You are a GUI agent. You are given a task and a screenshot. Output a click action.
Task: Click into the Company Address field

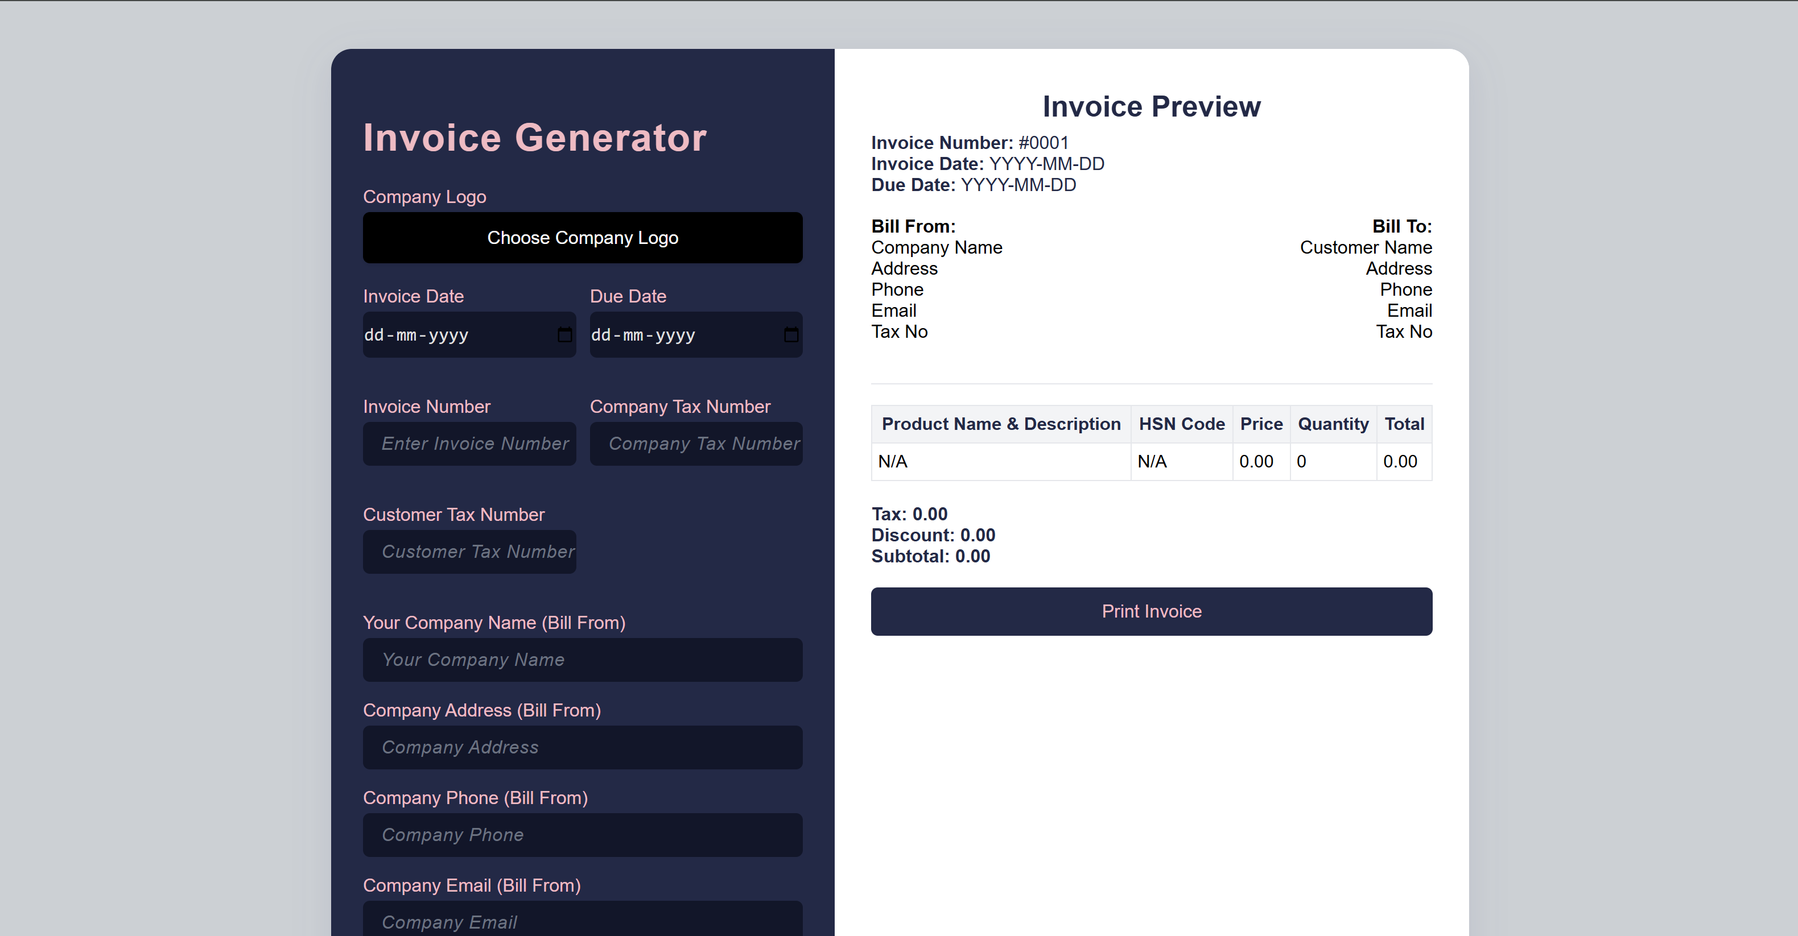point(582,747)
